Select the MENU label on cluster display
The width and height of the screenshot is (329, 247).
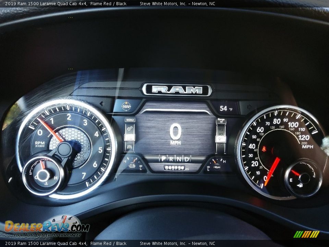(130, 120)
